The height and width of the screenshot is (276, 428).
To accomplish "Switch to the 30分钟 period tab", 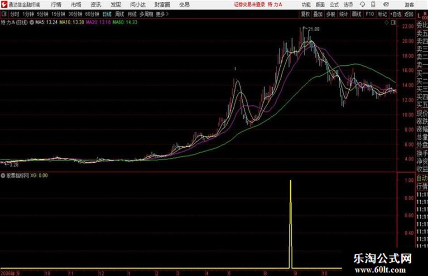I will (75, 14).
